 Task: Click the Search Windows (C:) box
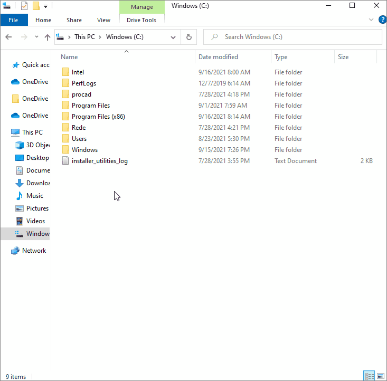coord(292,37)
